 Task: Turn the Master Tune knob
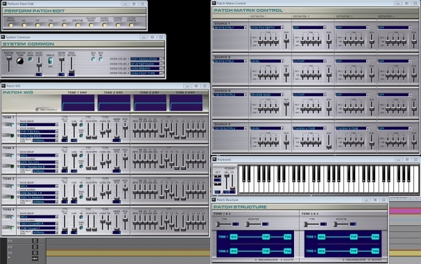pyautogui.click(x=20, y=61)
